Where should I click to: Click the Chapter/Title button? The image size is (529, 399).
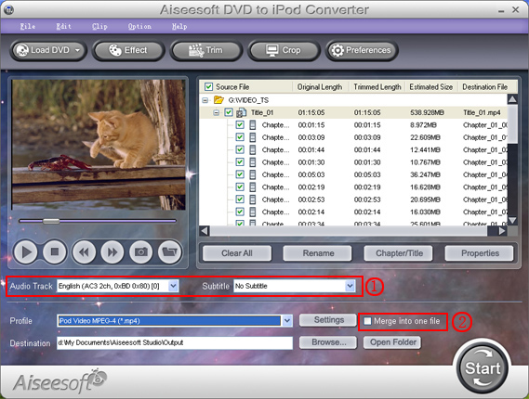tap(399, 253)
